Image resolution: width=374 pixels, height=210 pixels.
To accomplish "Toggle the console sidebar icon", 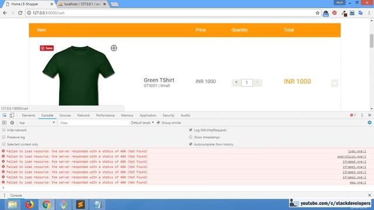I will click(x=4, y=123).
